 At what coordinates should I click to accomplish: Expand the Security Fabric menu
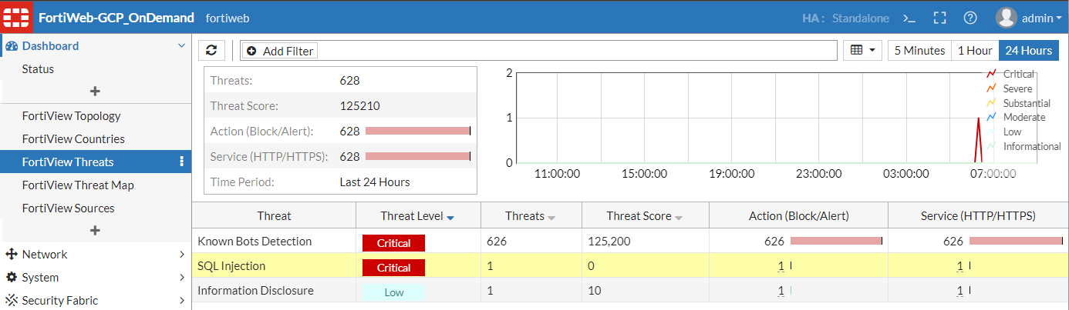tap(182, 301)
